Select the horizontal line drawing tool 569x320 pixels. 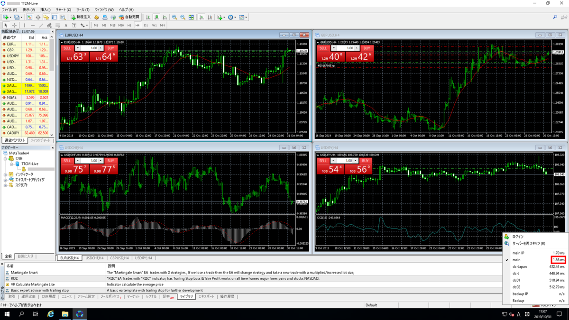tap(33, 25)
